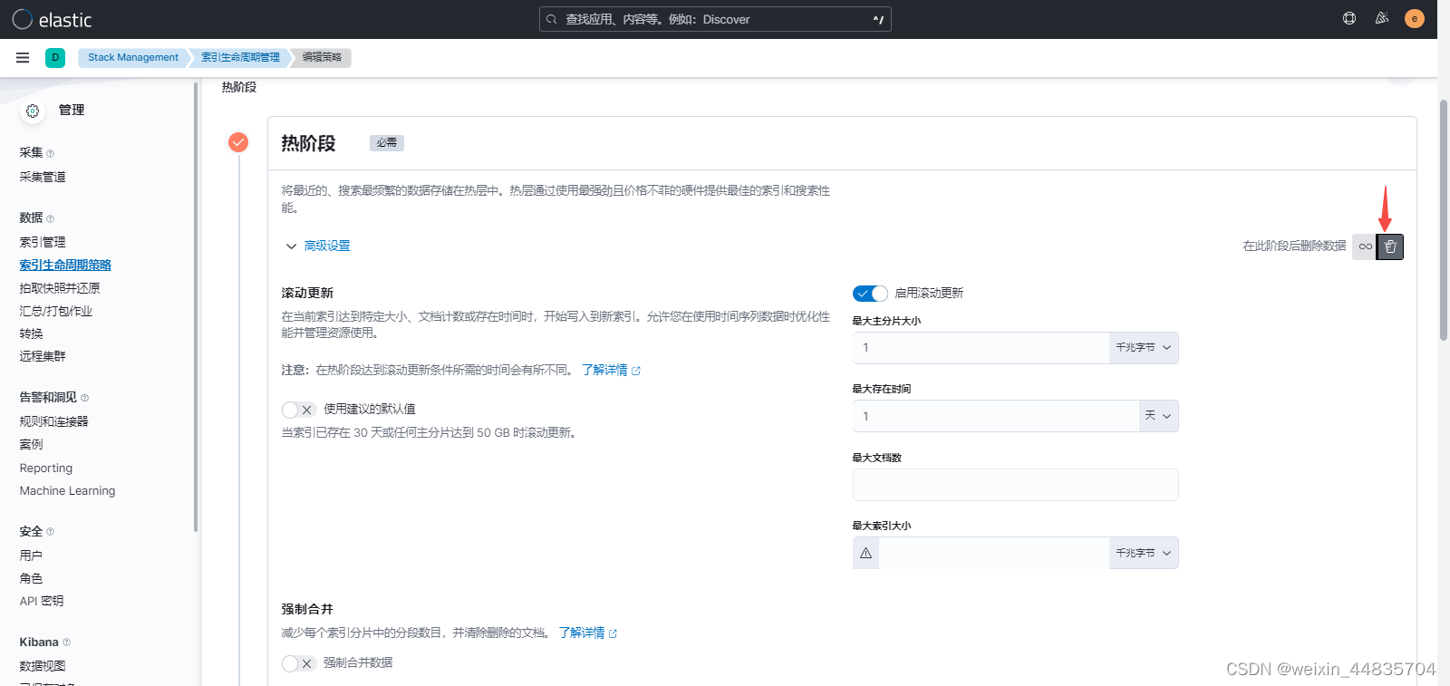Click the 强制合并 section title
This screenshot has width=1450, height=686.
point(307,609)
